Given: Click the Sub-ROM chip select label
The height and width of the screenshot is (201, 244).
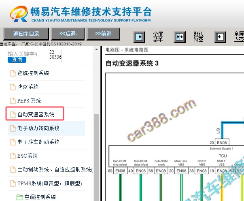Looking at the screenshot, I should click(x=120, y=163).
